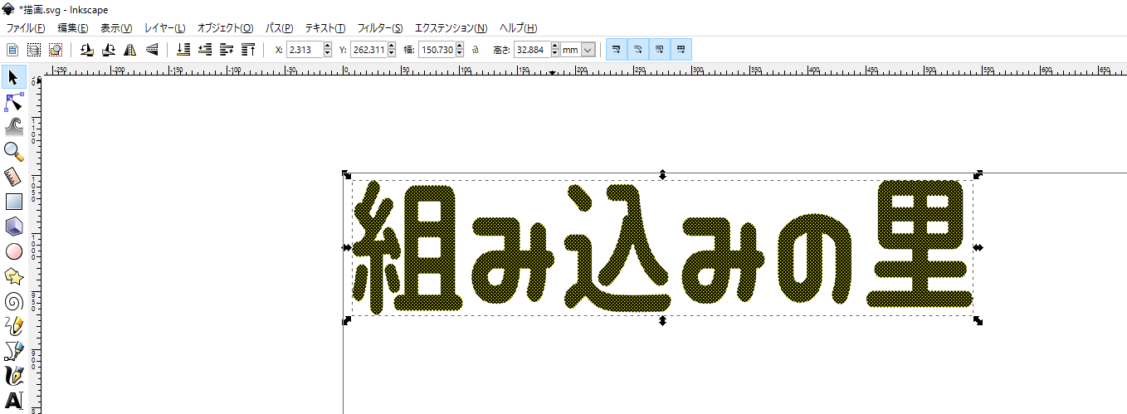Flip selection vertically
The image size is (1127, 414).
pyautogui.click(x=151, y=50)
